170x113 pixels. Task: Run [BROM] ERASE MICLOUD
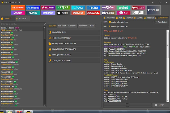74,55
